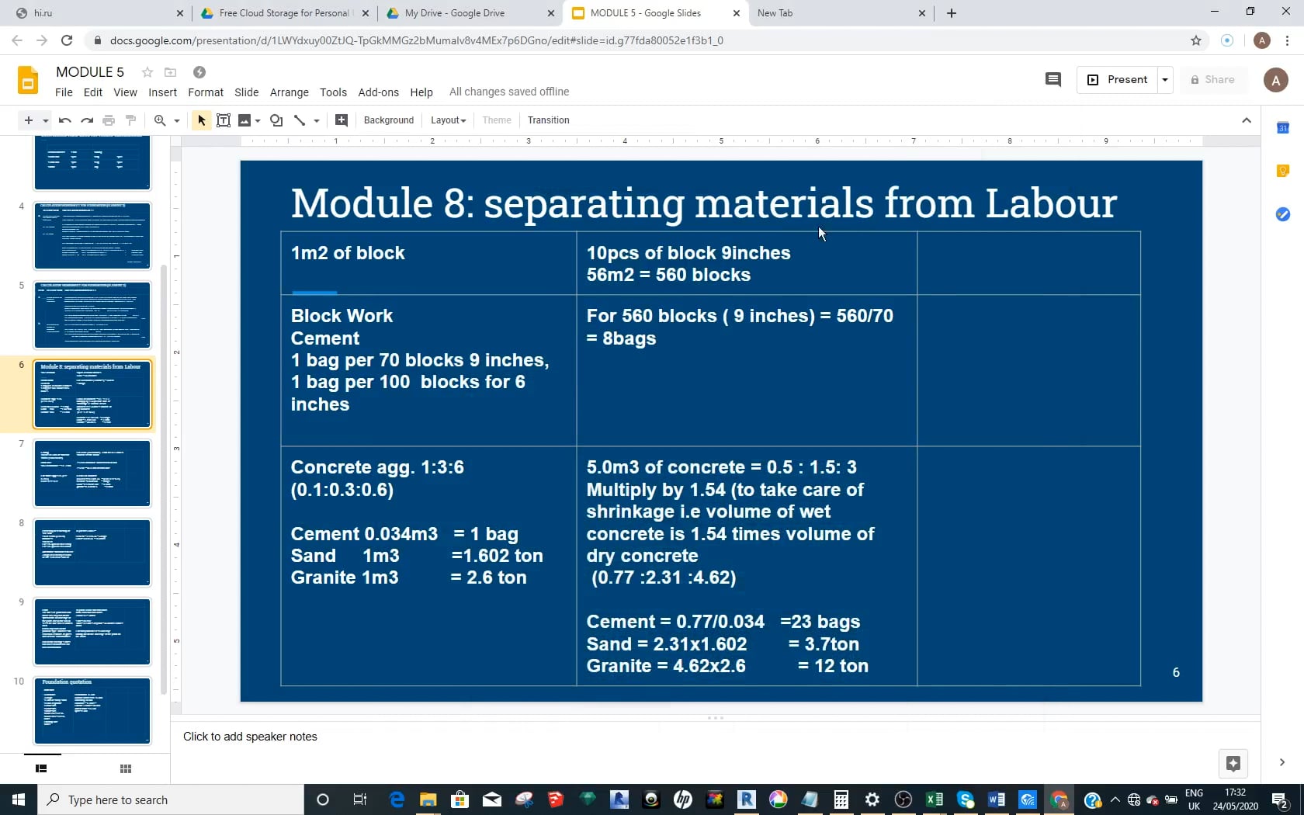
Task: Pick the Line tool
Action: [300, 120]
